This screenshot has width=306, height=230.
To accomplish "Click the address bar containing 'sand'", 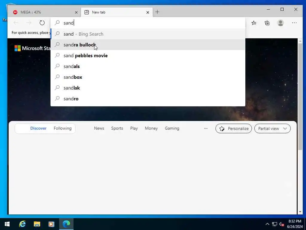I will [x=148, y=23].
